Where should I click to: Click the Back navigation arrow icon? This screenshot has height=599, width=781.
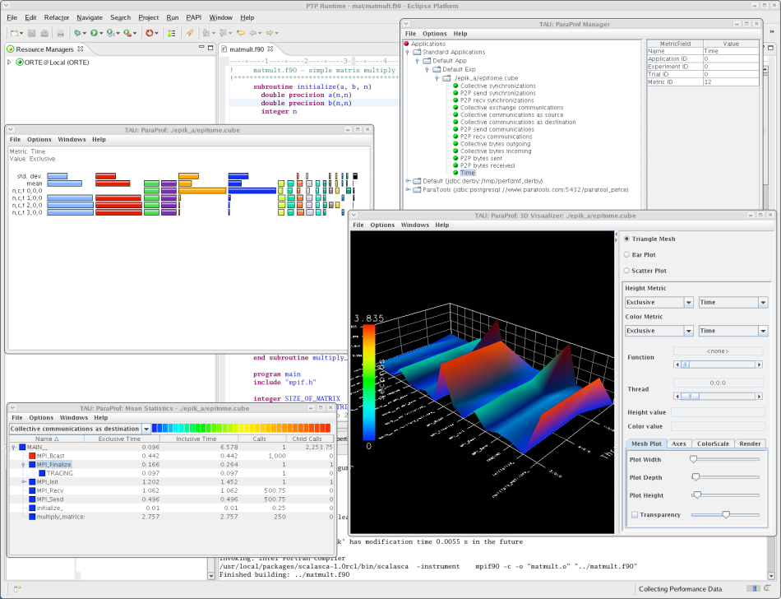click(x=253, y=33)
